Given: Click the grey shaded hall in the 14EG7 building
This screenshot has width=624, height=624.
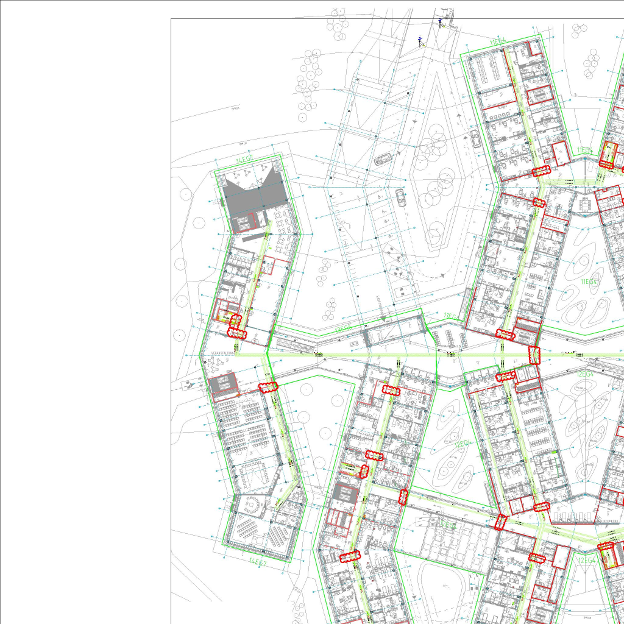Looking at the screenshot, I should click(255, 195).
